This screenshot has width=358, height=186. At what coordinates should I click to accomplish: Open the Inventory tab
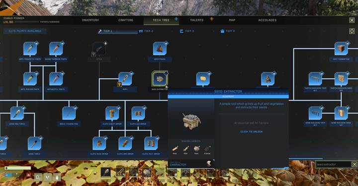[90, 20]
